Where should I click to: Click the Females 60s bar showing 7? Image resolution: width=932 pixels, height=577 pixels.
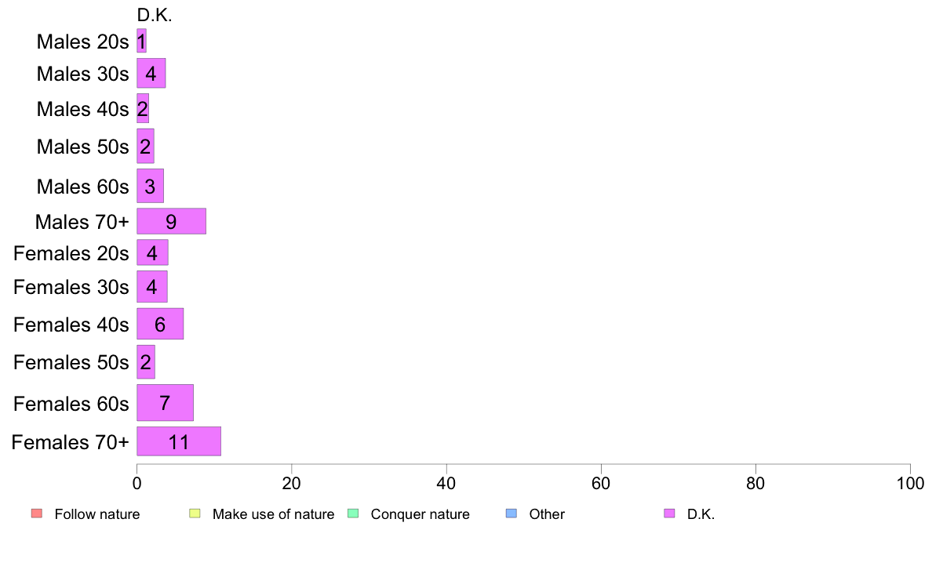pyautogui.click(x=166, y=403)
